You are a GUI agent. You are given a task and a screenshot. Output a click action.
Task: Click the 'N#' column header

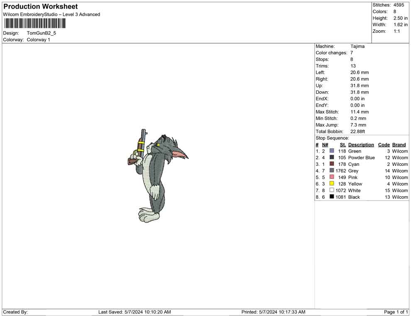325,145
